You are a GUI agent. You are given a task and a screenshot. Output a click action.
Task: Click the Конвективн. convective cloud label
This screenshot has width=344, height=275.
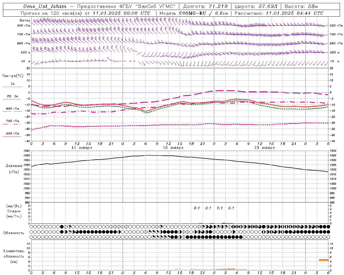14,251
